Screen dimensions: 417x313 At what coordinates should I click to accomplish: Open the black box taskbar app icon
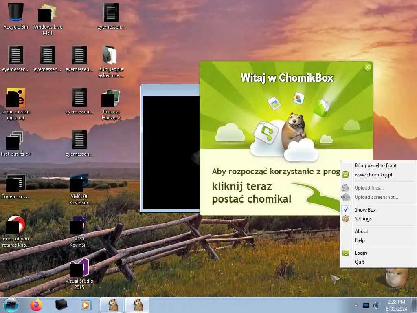(61, 305)
